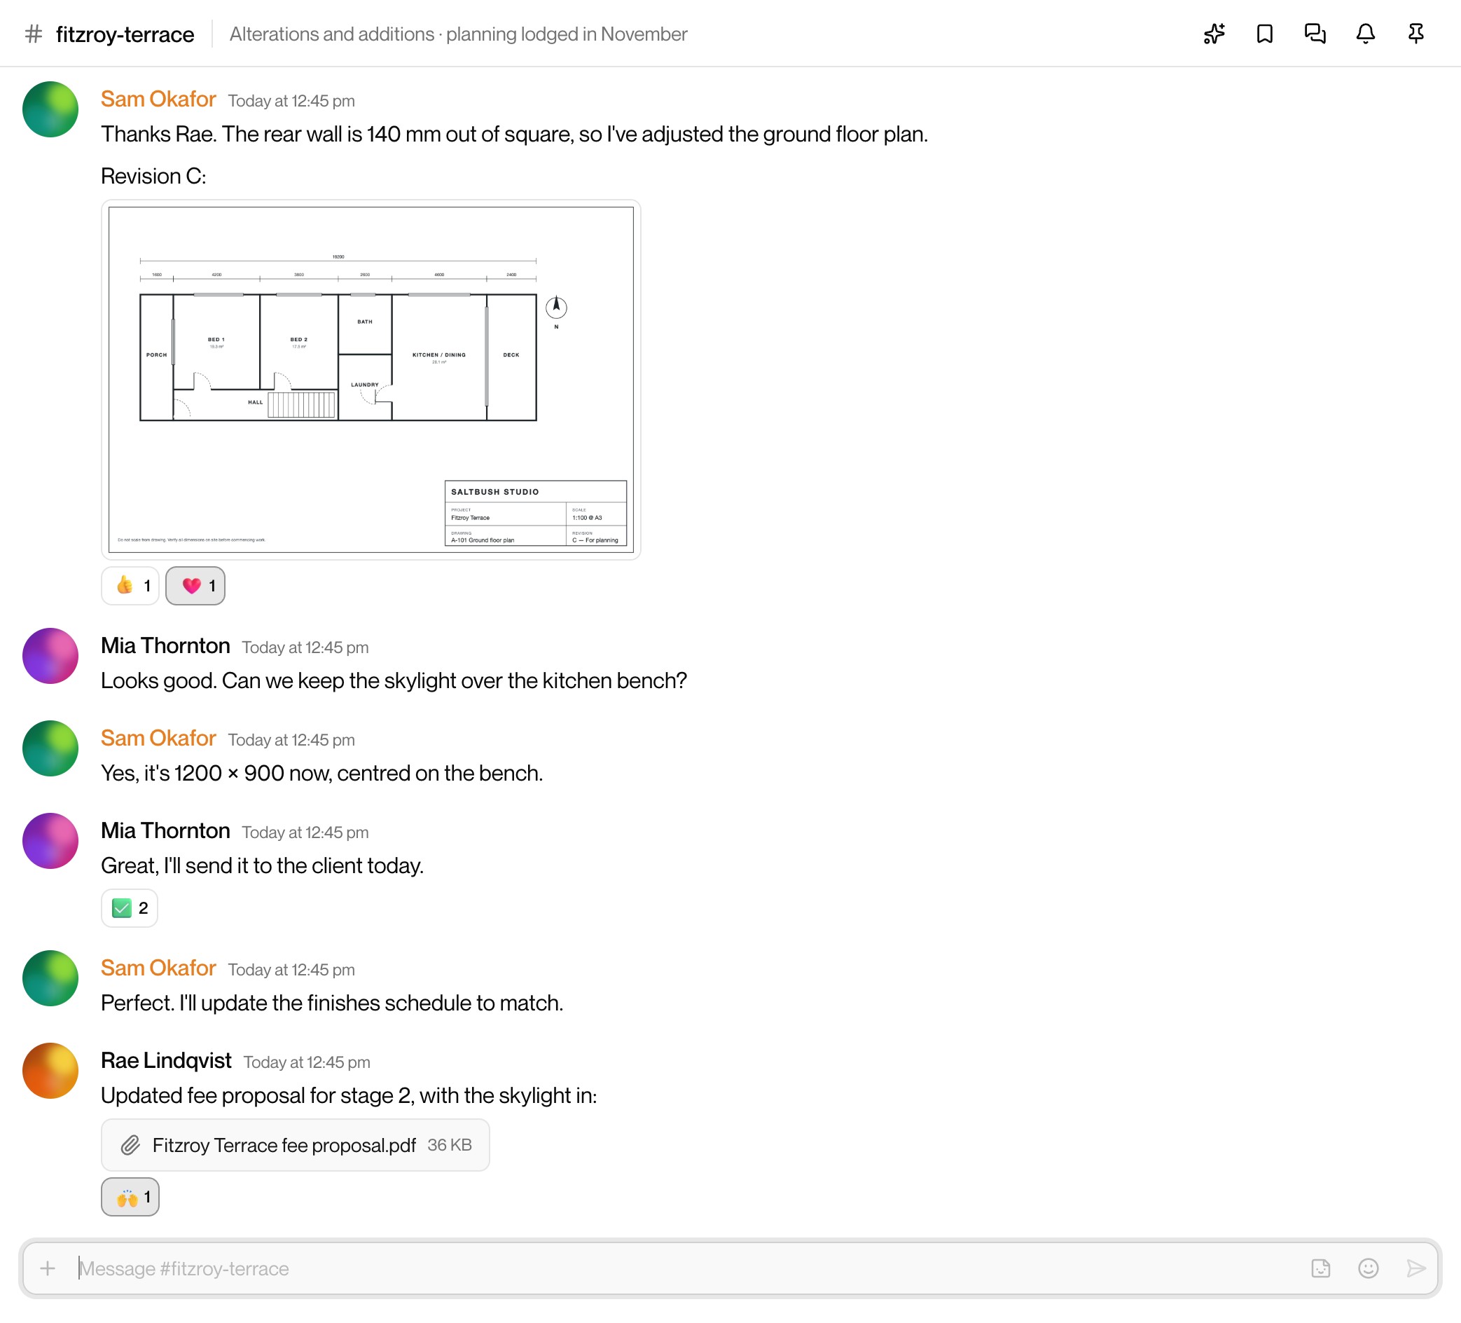The width and height of the screenshot is (1461, 1323).
Task: Toggle the thumbs up reaction on floor plan
Action: (x=130, y=586)
